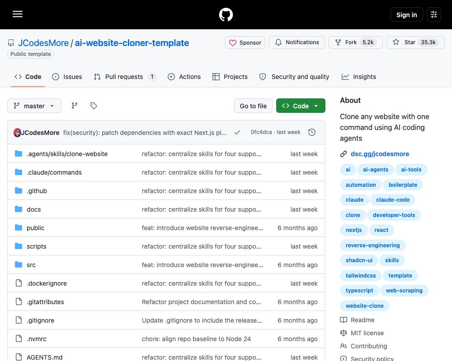The width and height of the screenshot is (452, 361).
Task: Open the .gitignore file
Action: click(41, 320)
